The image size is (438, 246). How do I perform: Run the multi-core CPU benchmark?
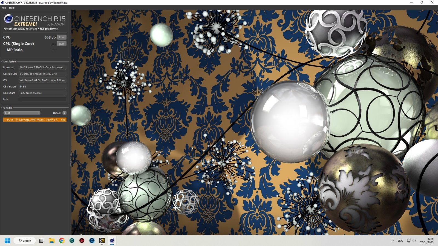click(x=62, y=37)
